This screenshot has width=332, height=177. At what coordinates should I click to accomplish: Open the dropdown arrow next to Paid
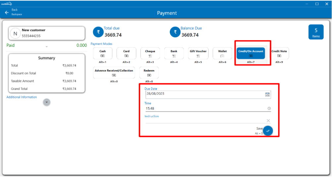[47, 47]
